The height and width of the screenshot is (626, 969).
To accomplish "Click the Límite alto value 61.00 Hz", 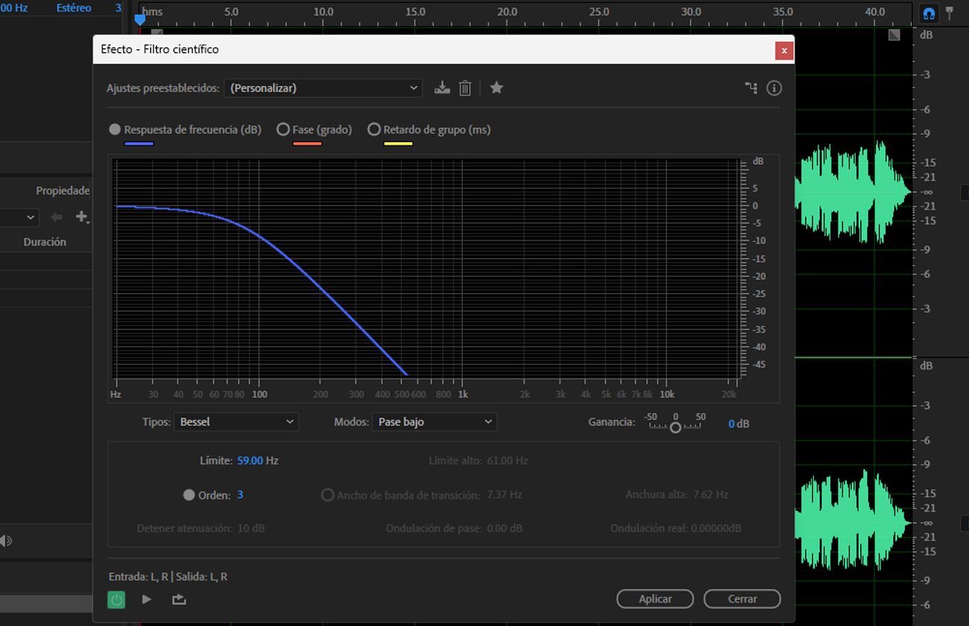I will 508,461.
